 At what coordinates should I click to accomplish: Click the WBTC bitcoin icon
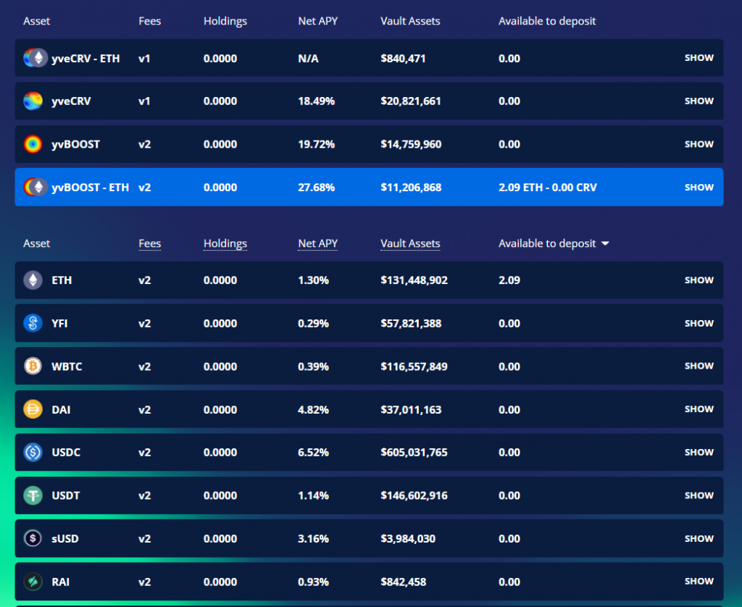pyautogui.click(x=33, y=367)
